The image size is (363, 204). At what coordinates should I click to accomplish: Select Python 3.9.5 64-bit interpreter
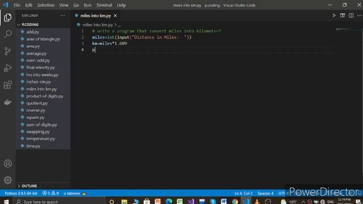[x=21, y=193]
